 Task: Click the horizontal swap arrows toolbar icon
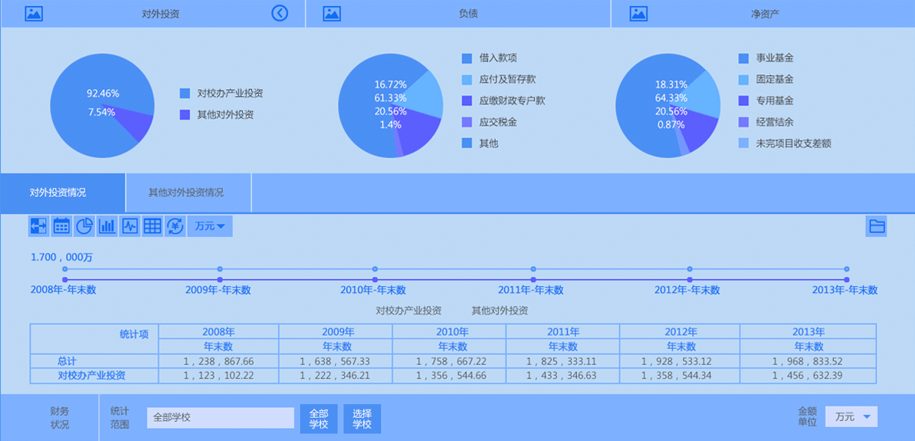coord(38,226)
